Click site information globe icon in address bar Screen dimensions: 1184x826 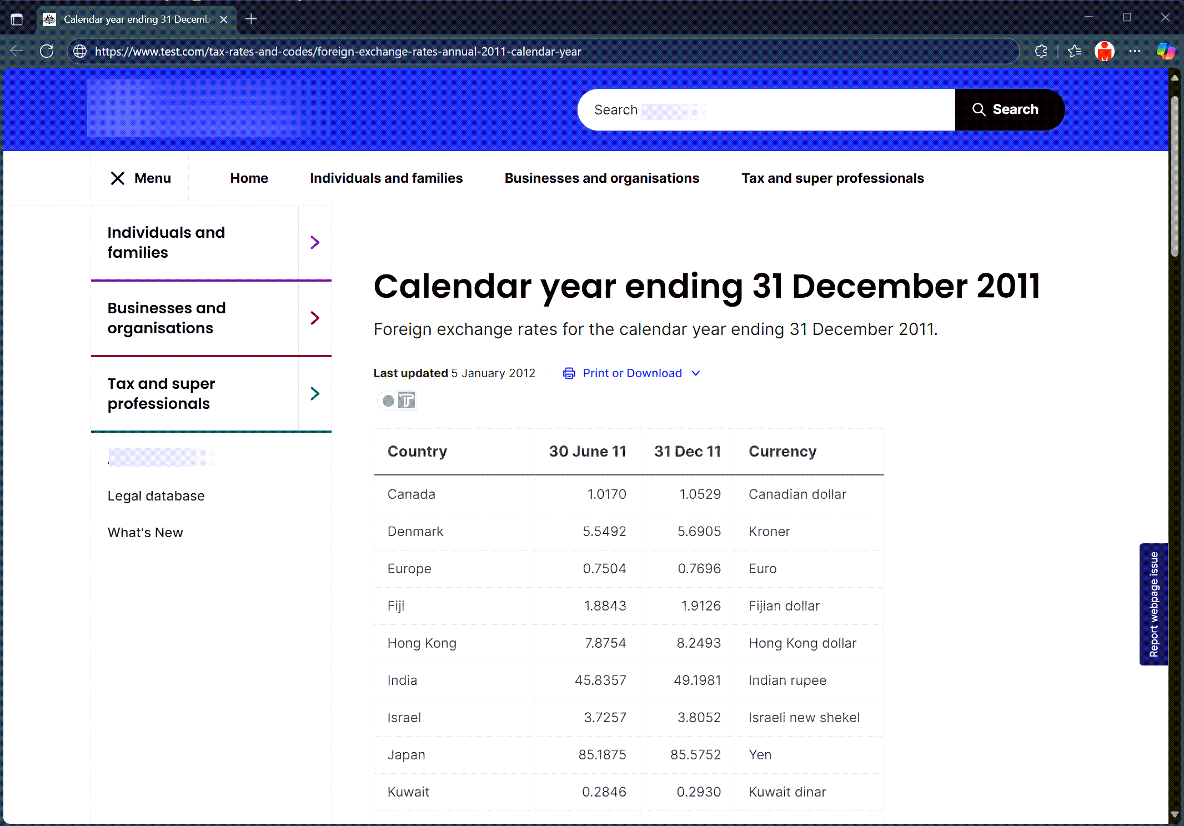click(81, 51)
